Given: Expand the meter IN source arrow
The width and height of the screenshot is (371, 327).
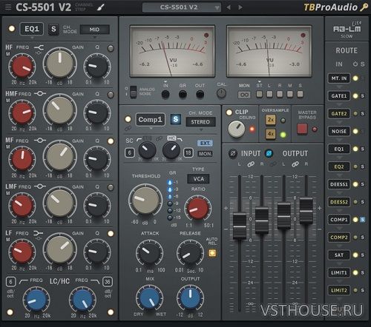Looking at the screenshot, I should click(165, 81).
